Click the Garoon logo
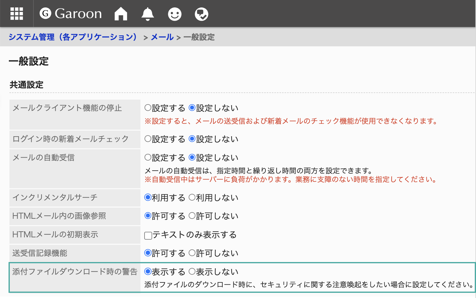The height and width of the screenshot is (298, 476). pyautogui.click(x=71, y=14)
